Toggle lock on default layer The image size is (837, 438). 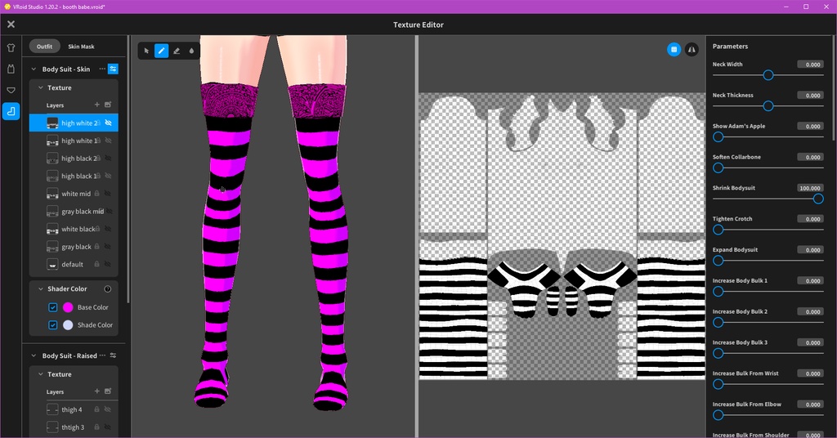coord(96,264)
